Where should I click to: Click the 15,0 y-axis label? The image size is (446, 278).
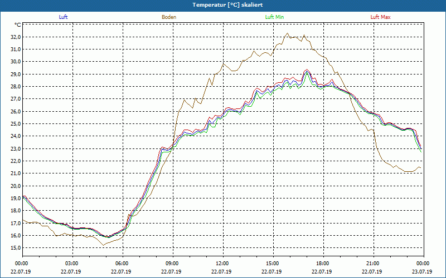[x=16, y=247]
